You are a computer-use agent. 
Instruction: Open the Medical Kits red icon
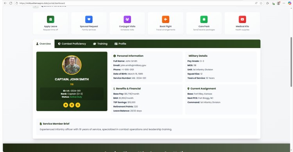[242, 19]
